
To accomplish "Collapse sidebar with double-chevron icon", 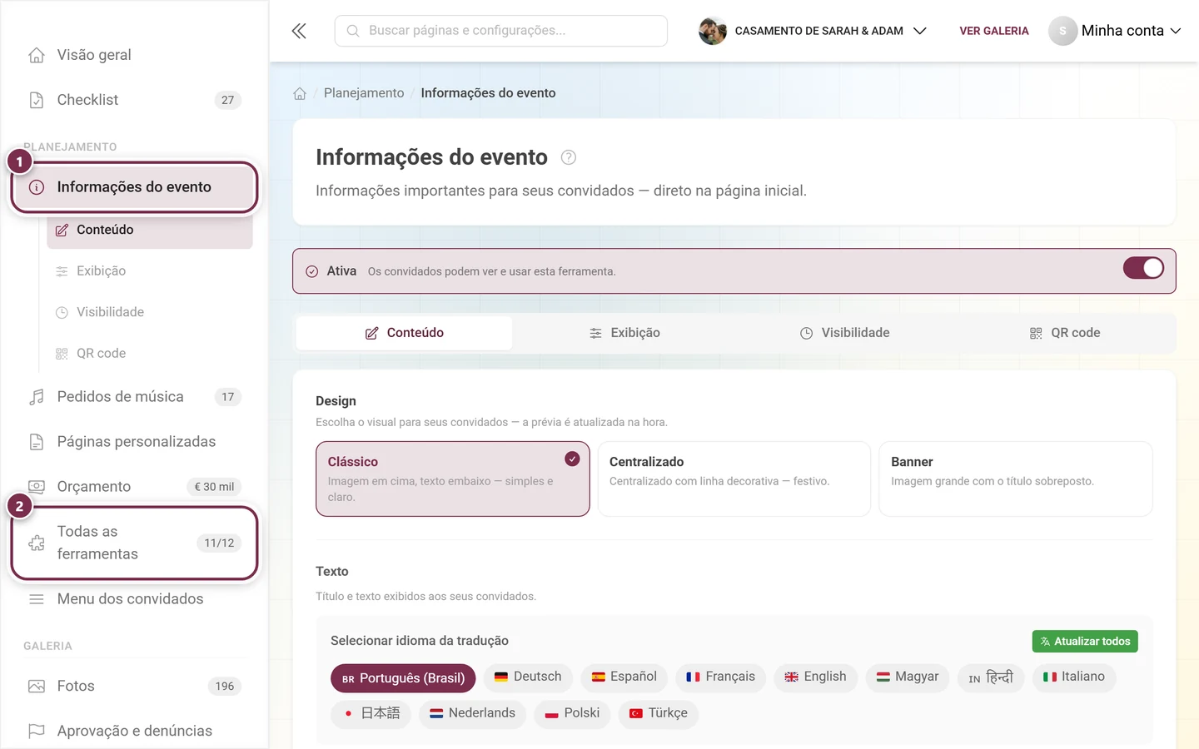I will pos(299,31).
